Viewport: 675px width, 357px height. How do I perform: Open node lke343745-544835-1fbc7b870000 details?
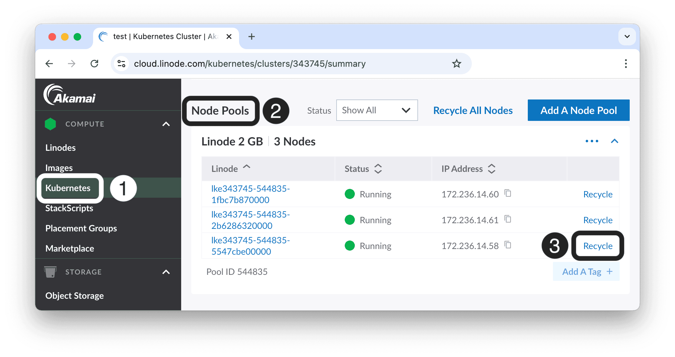tap(250, 194)
